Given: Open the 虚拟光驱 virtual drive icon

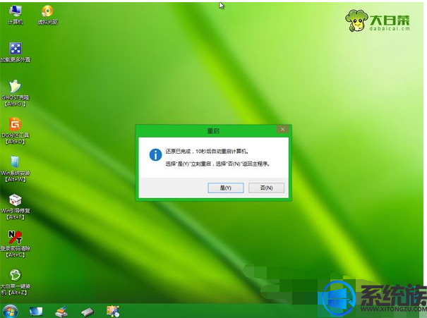Looking at the screenshot, I should click(x=48, y=15).
